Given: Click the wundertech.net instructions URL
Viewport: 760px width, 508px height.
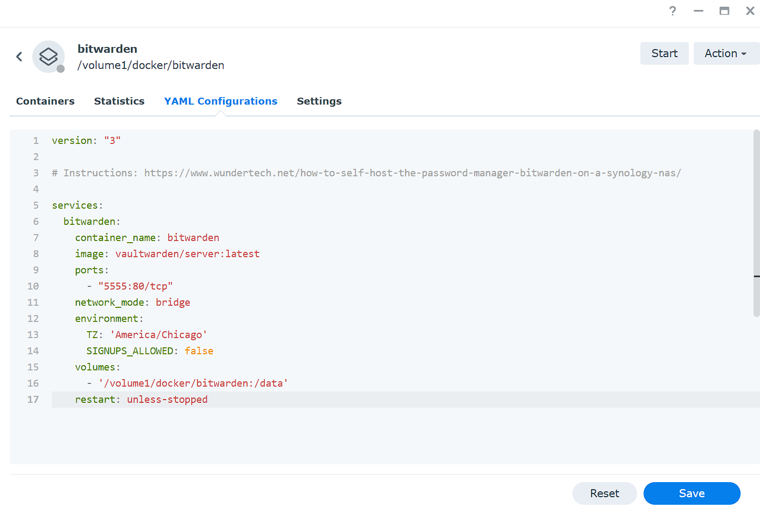Looking at the screenshot, I should [412, 173].
